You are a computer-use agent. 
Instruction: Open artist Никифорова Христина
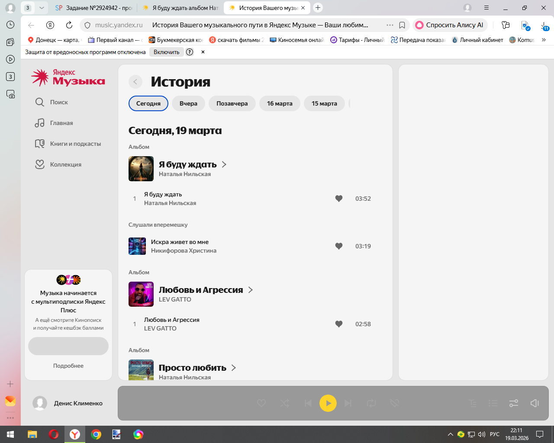[184, 250]
